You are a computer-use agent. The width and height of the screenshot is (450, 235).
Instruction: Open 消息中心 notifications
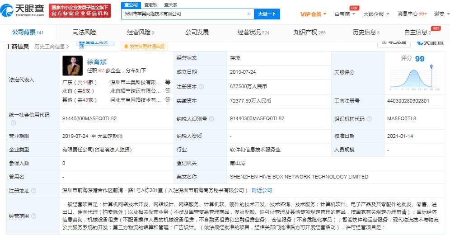[x=412, y=14]
